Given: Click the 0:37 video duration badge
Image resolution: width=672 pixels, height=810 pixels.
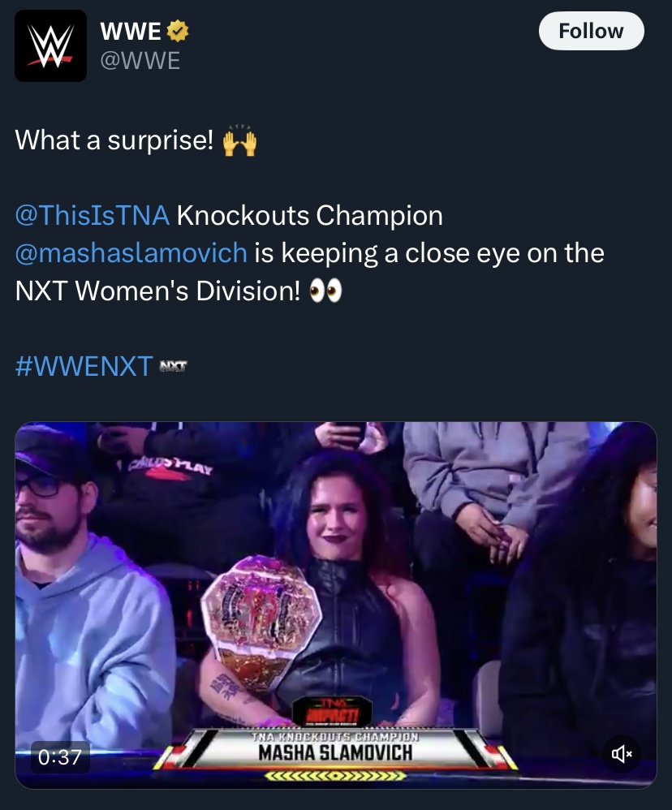Looking at the screenshot, I should point(60,757).
